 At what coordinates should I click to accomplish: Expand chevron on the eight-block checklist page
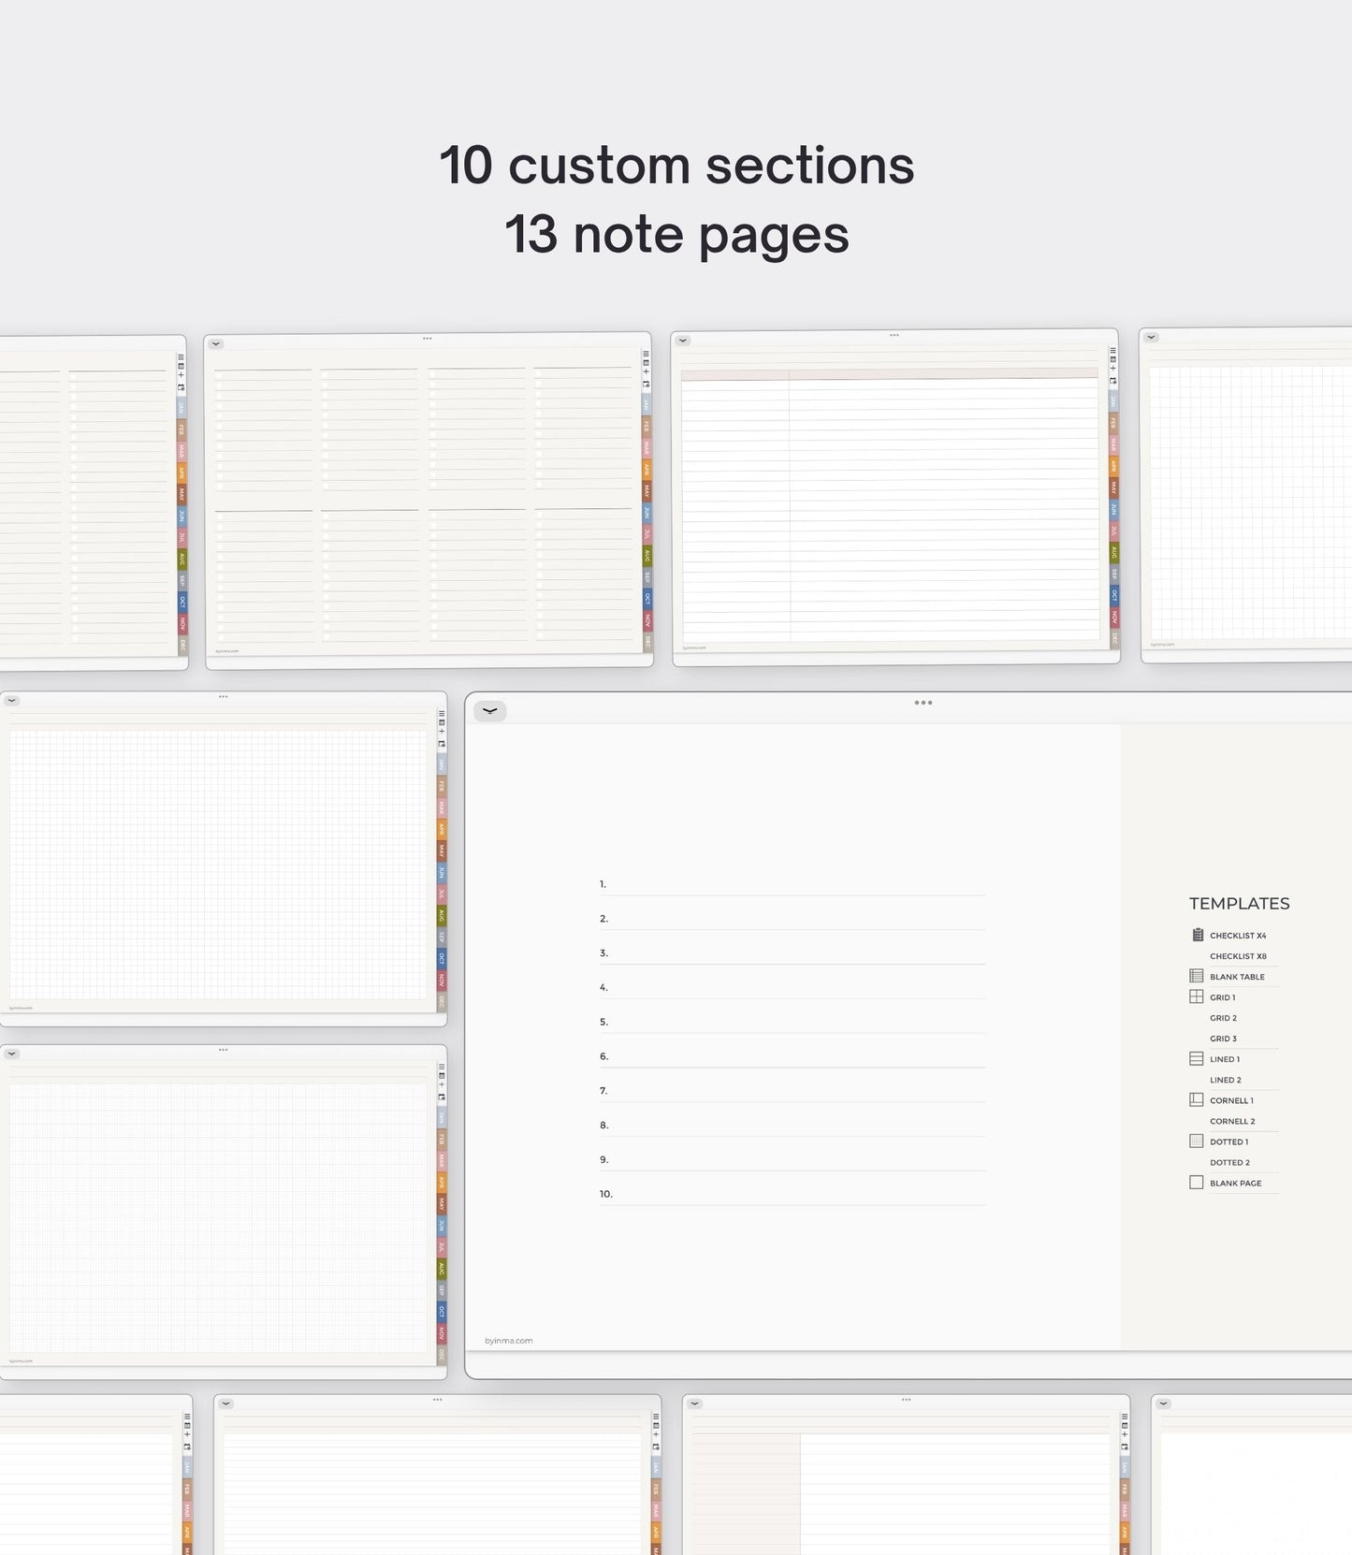tap(216, 343)
